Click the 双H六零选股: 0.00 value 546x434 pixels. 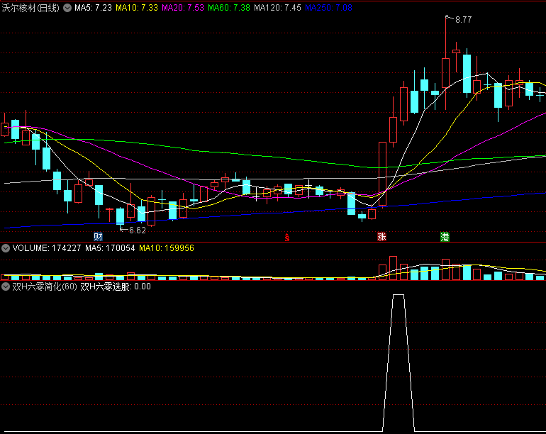(116, 286)
